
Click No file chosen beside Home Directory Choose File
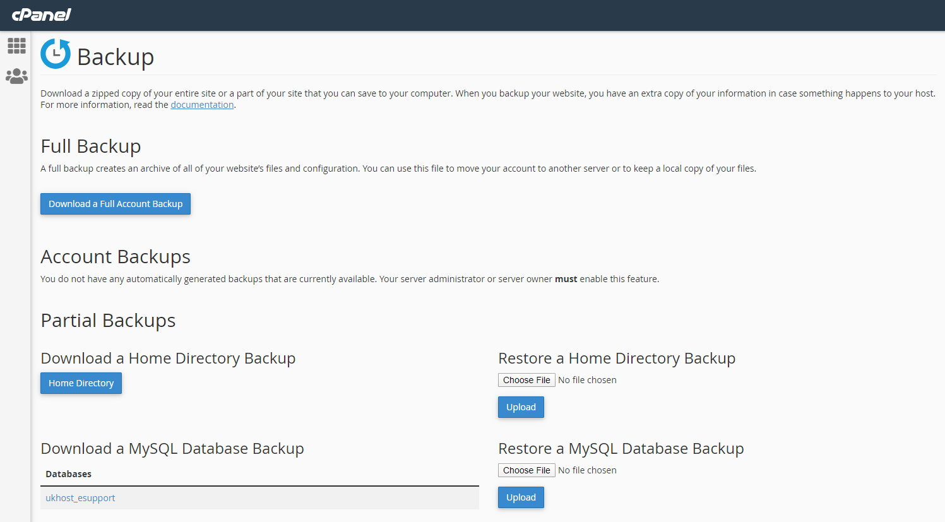click(x=587, y=379)
